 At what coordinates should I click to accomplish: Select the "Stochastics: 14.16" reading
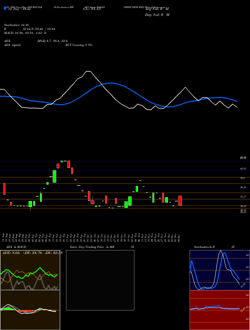point(16,25)
